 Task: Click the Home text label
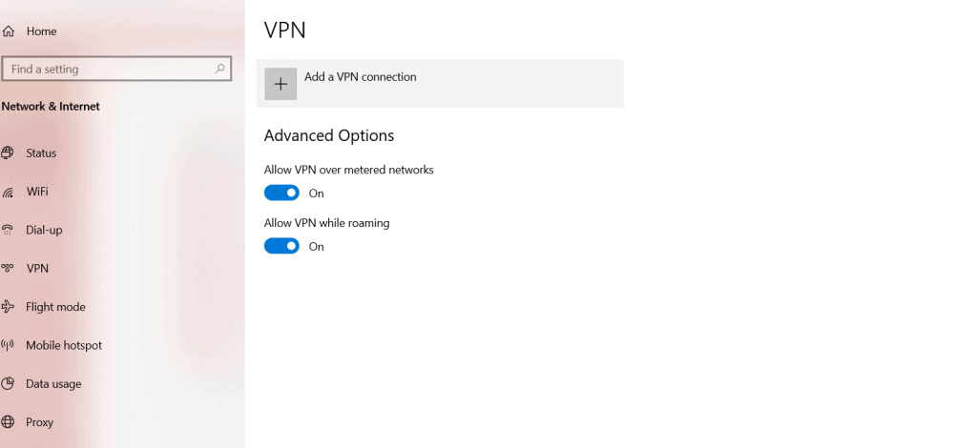(41, 31)
